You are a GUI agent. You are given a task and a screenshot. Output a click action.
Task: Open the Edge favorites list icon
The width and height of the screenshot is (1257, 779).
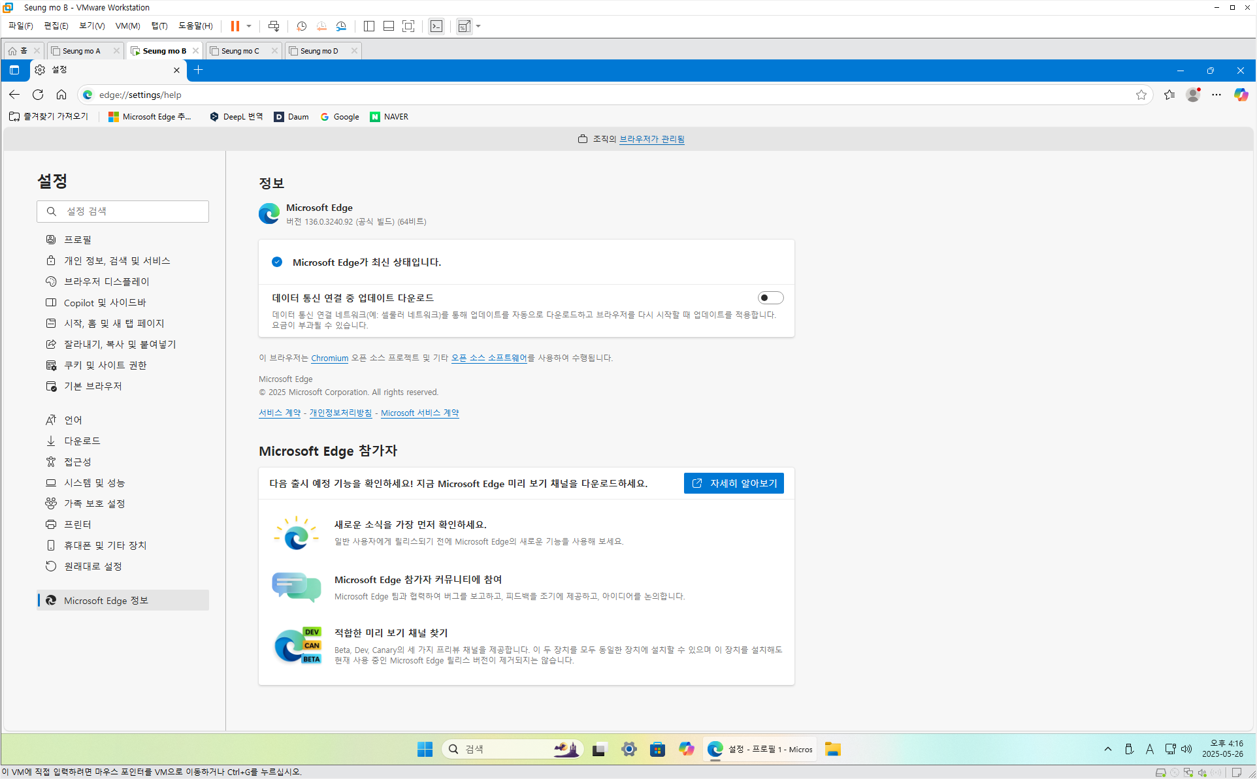pyautogui.click(x=1169, y=95)
